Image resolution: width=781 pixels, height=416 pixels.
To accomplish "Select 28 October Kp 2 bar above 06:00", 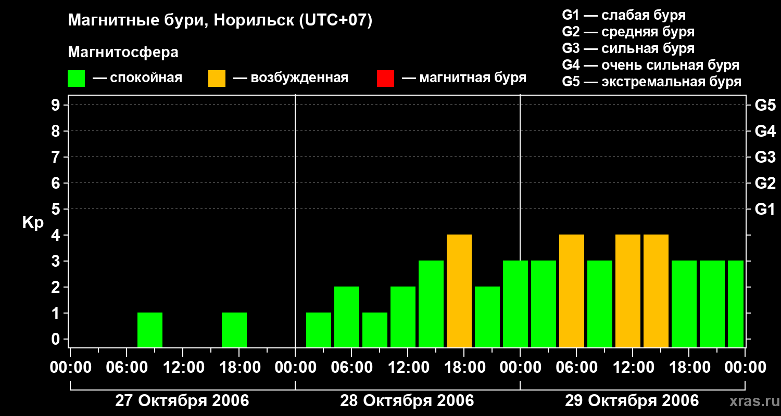I will 347,317.
